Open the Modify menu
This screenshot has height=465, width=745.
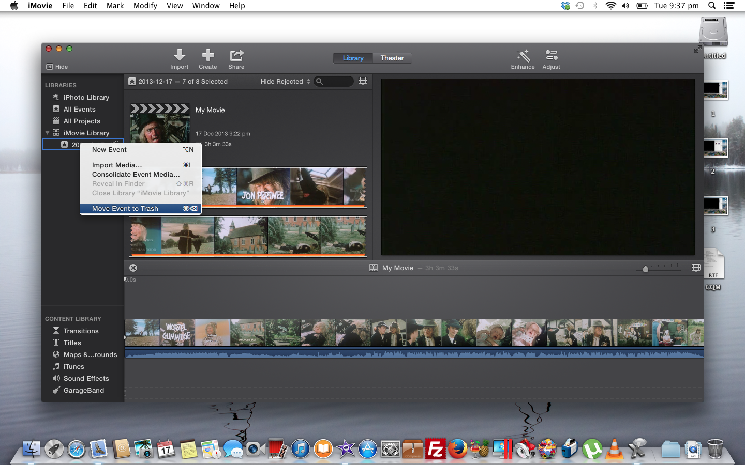pos(145,6)
